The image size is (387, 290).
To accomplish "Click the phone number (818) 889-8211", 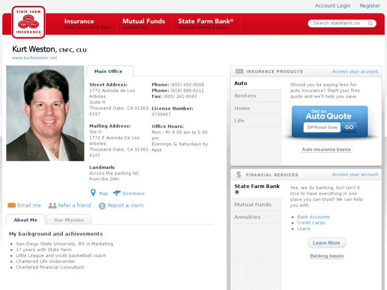I will point(187,90).
